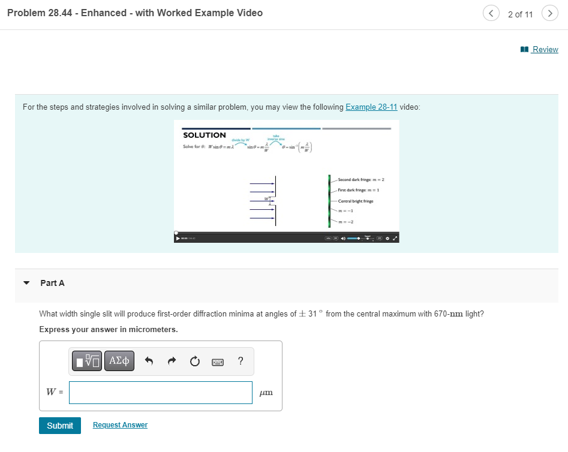
Task: Reset the answer using the circular reset icon
Action: [x=194, y=360]
